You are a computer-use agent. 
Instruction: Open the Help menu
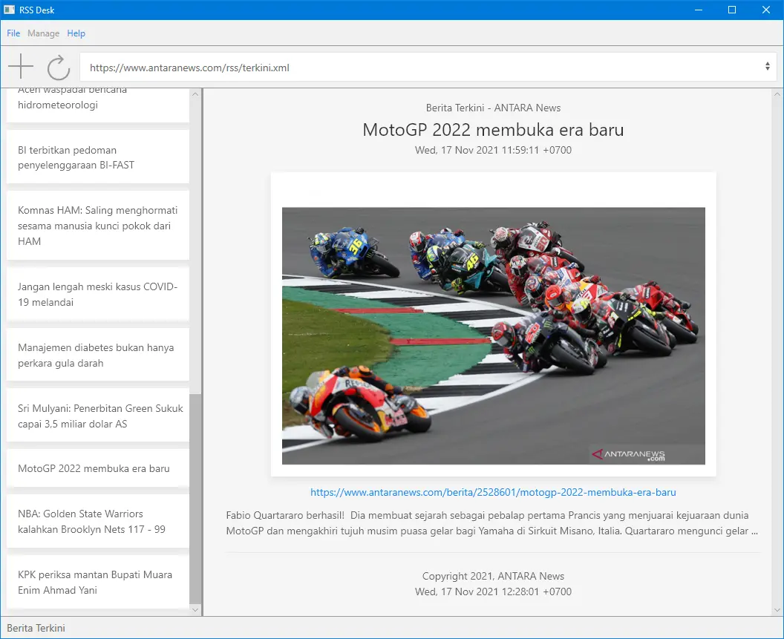[x=76, y=33]
